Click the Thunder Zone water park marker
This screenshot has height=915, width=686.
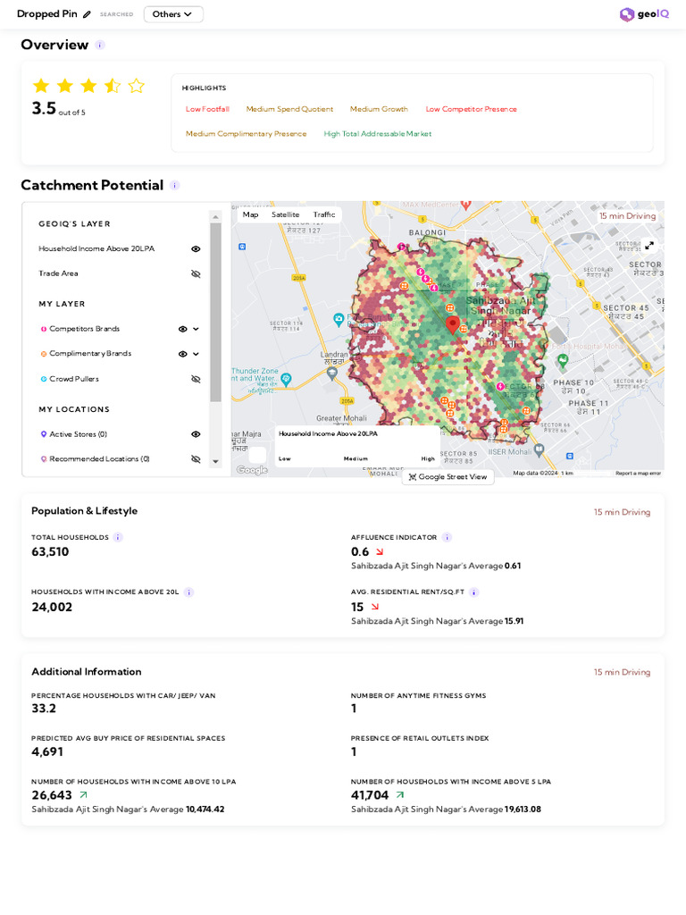[286, 379]
